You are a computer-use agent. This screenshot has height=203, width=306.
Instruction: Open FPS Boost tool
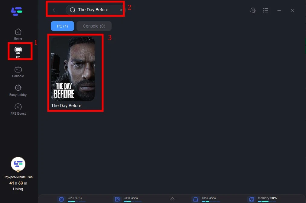click(x=18, y=109)
